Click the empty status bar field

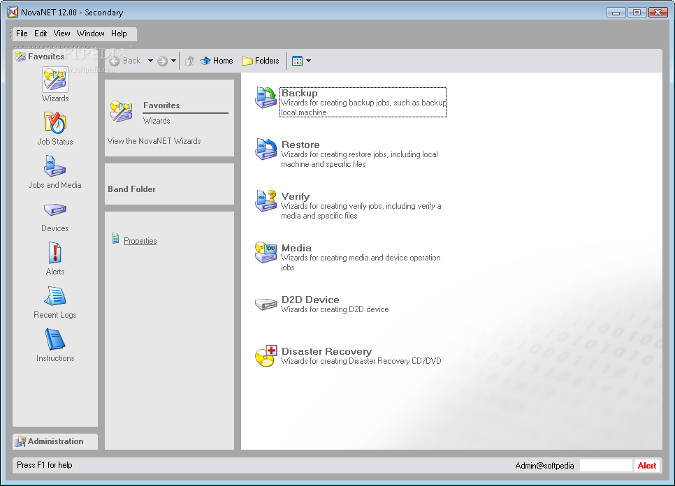606,465
